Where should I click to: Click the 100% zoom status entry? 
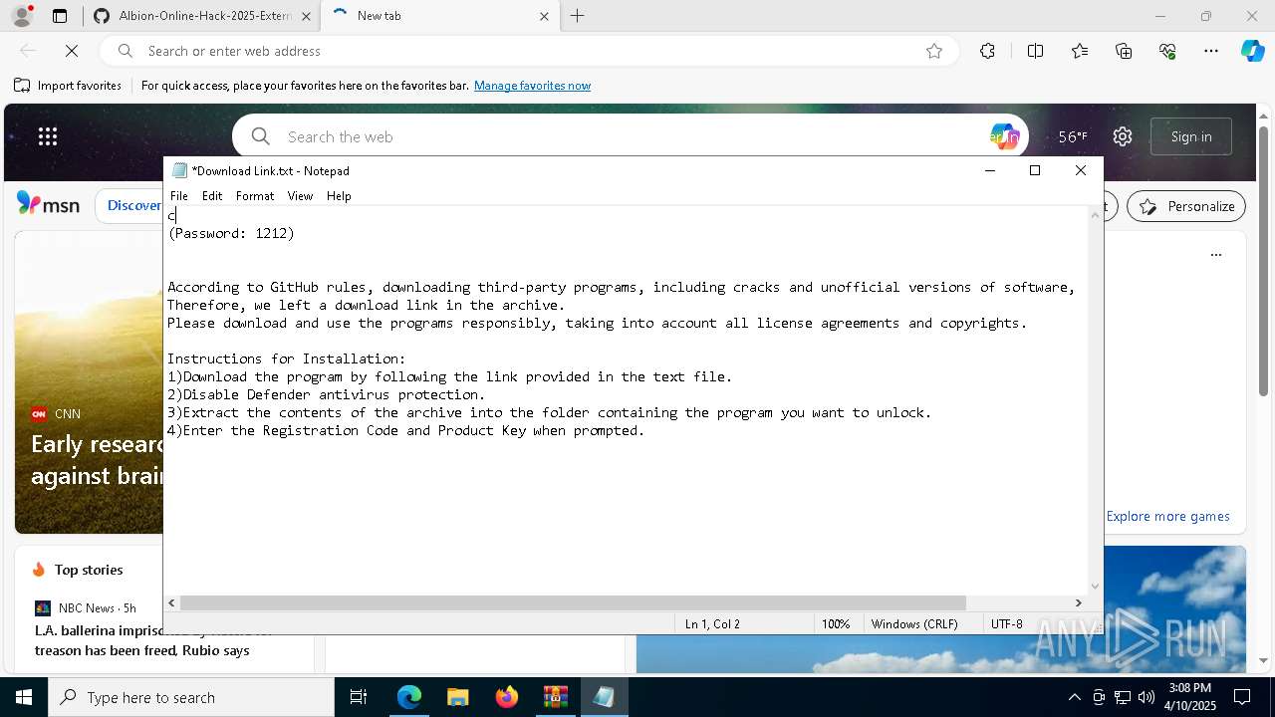click(x=836, y=624)
